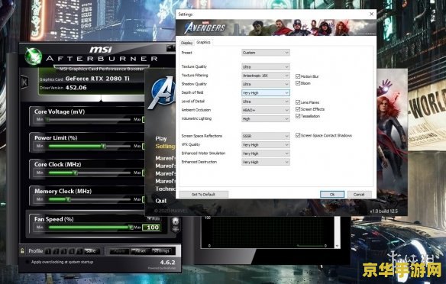This screenshot has width=446, height=284.
Task: Open the Depth of Field dropdown
Action: click(266, 93)
